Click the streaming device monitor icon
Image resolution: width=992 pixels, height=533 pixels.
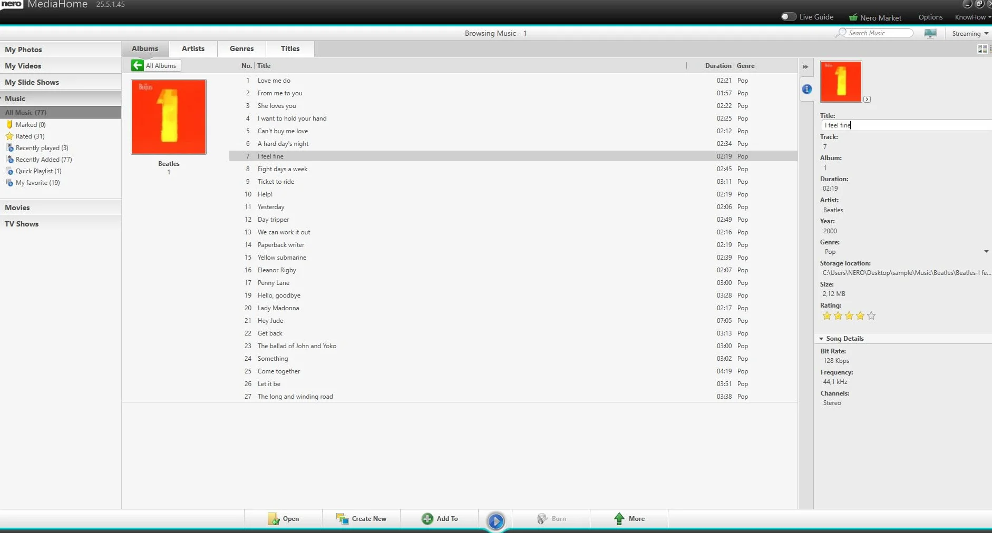[x=930, y=34]
